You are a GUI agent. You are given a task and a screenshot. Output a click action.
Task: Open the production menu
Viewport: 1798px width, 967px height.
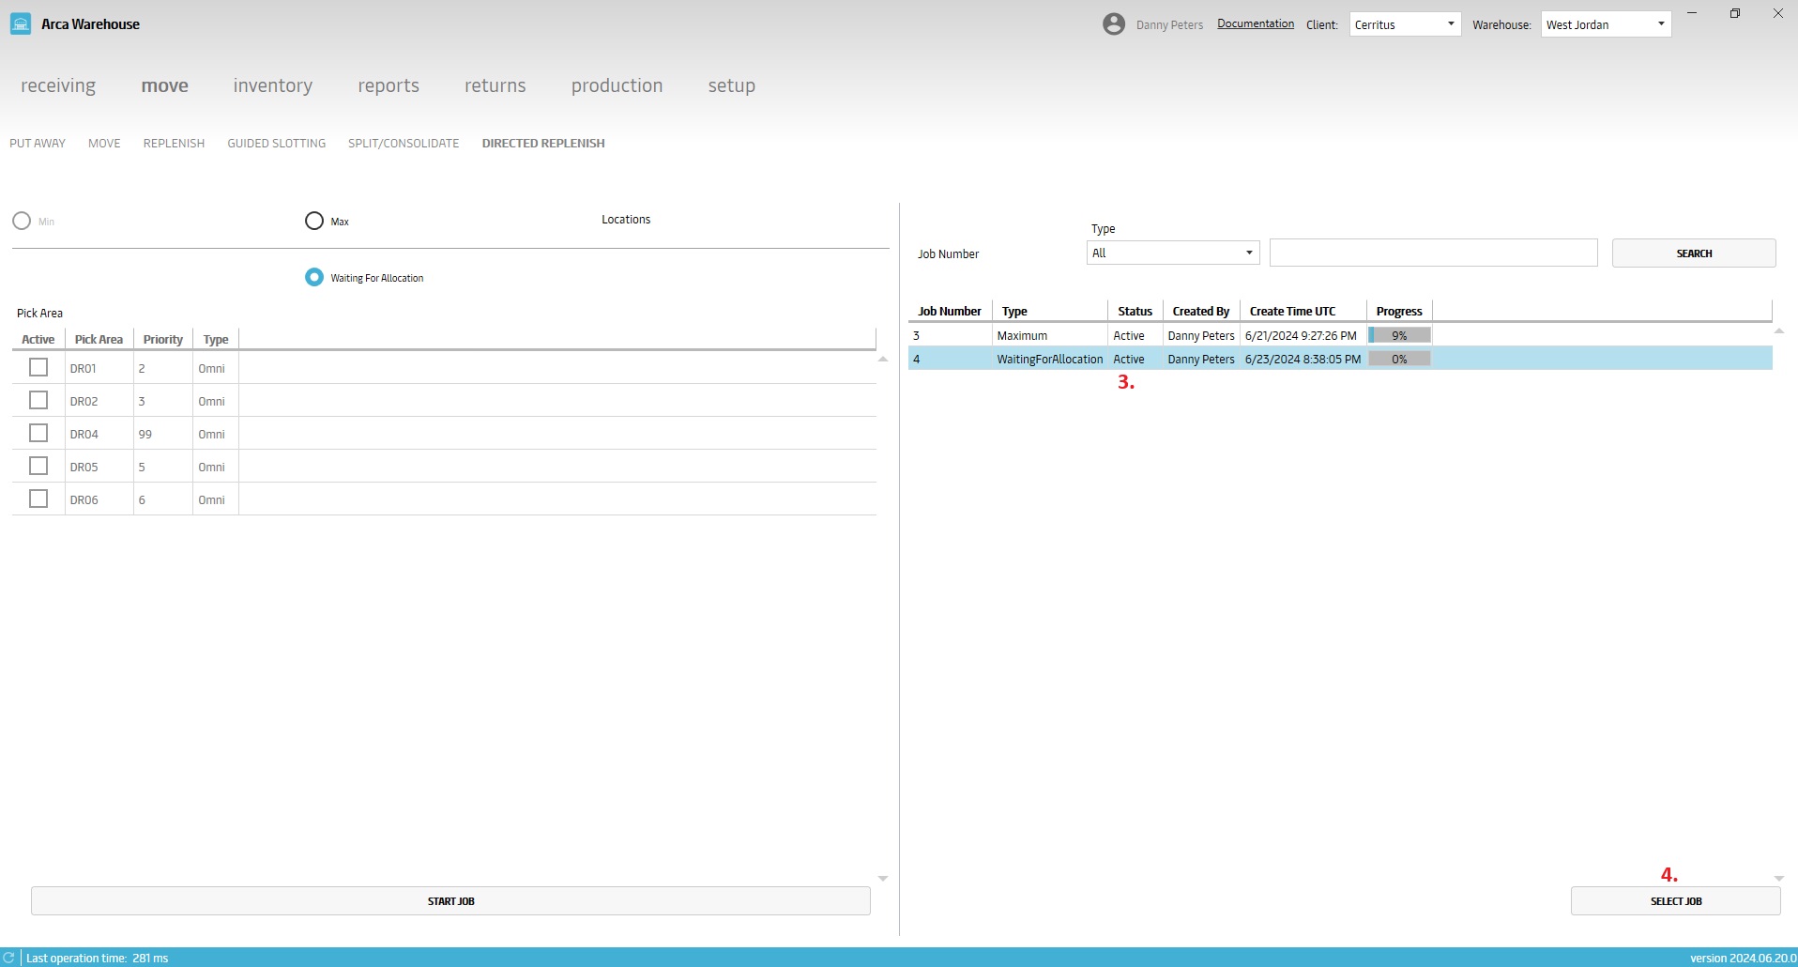click(617, 85)
